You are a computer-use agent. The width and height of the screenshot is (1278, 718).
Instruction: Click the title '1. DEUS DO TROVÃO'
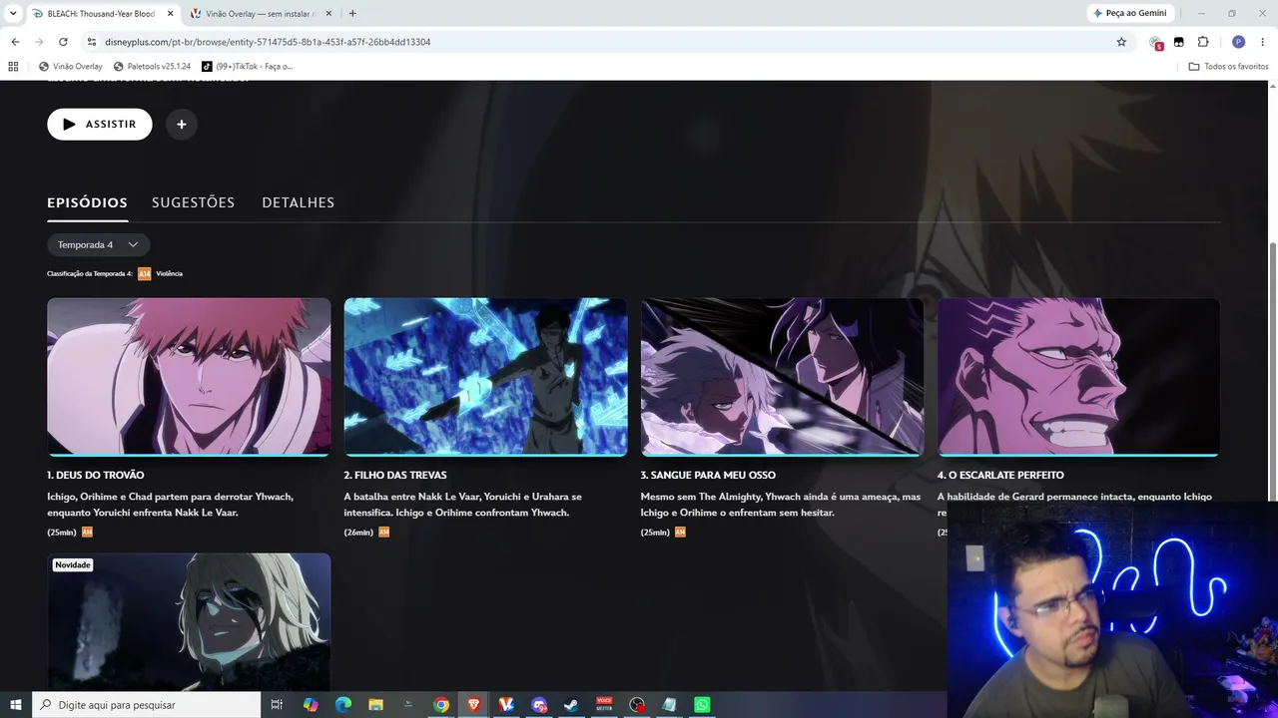coord(96,476)
